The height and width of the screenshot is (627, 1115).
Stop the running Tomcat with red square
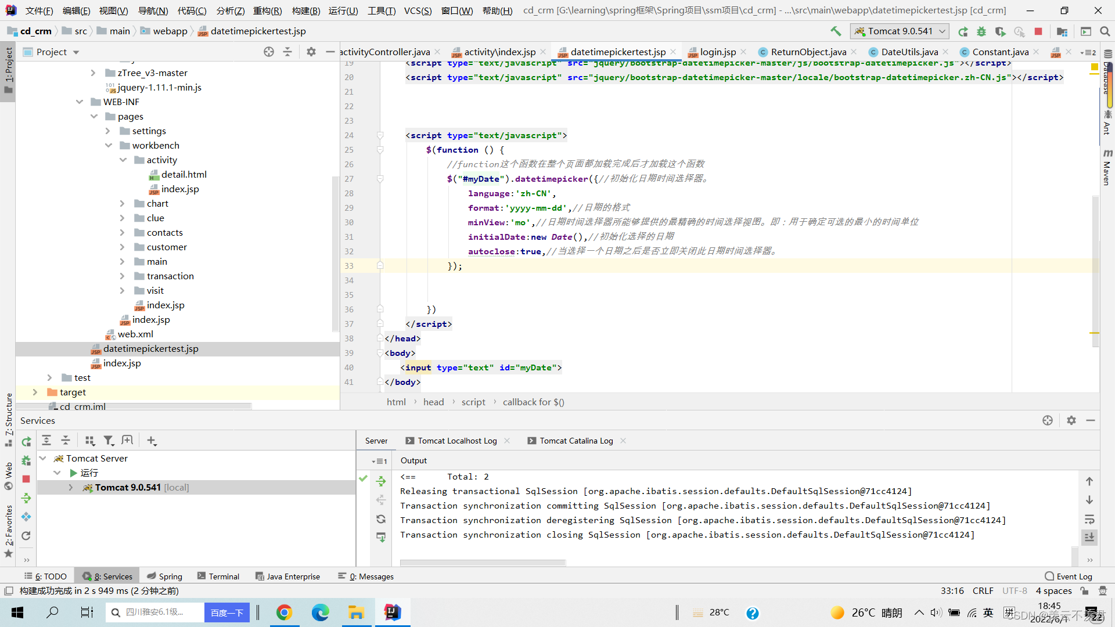[x=1038, y=31]
